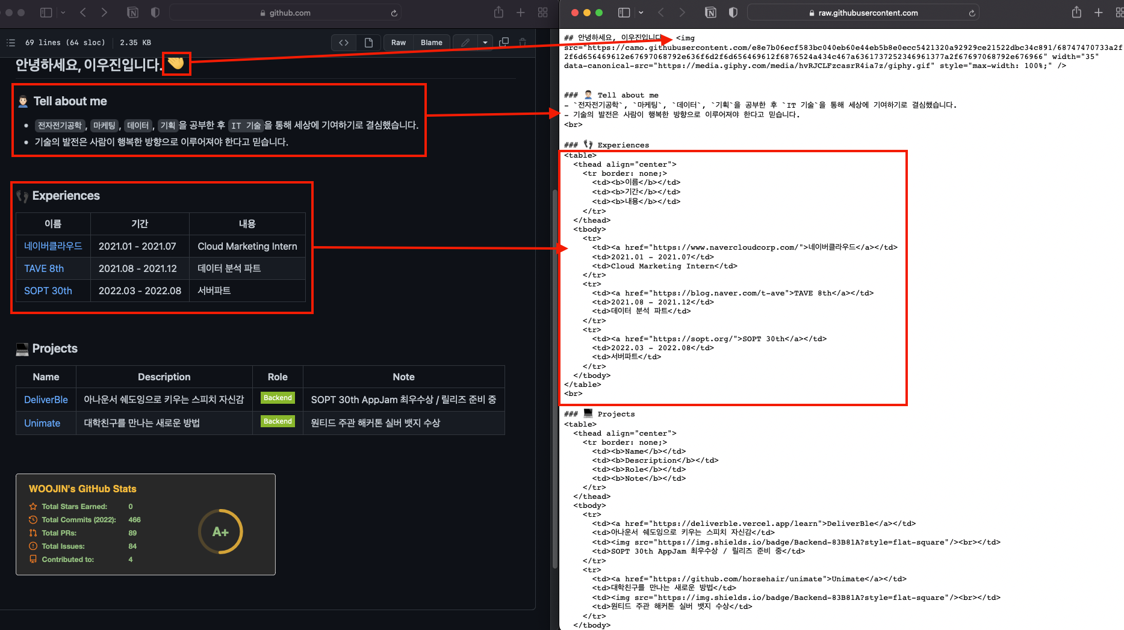Click Backend badge in Unimate row
Image resolution: width=1124 pixels, height=630 pixels.
click(x=278, y=421)
